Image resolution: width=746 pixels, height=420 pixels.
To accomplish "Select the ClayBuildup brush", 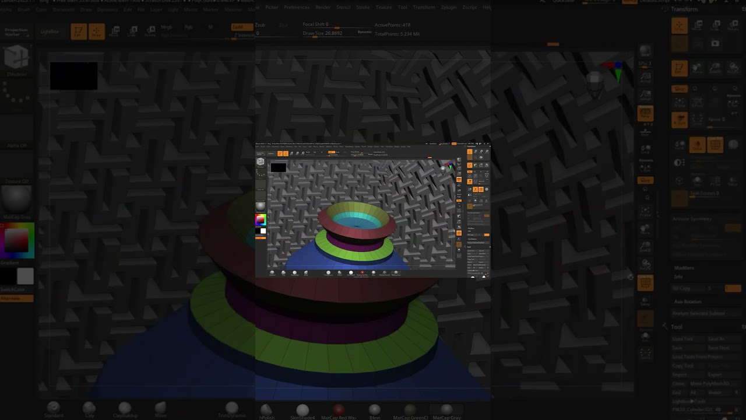I will pos(125,409).
